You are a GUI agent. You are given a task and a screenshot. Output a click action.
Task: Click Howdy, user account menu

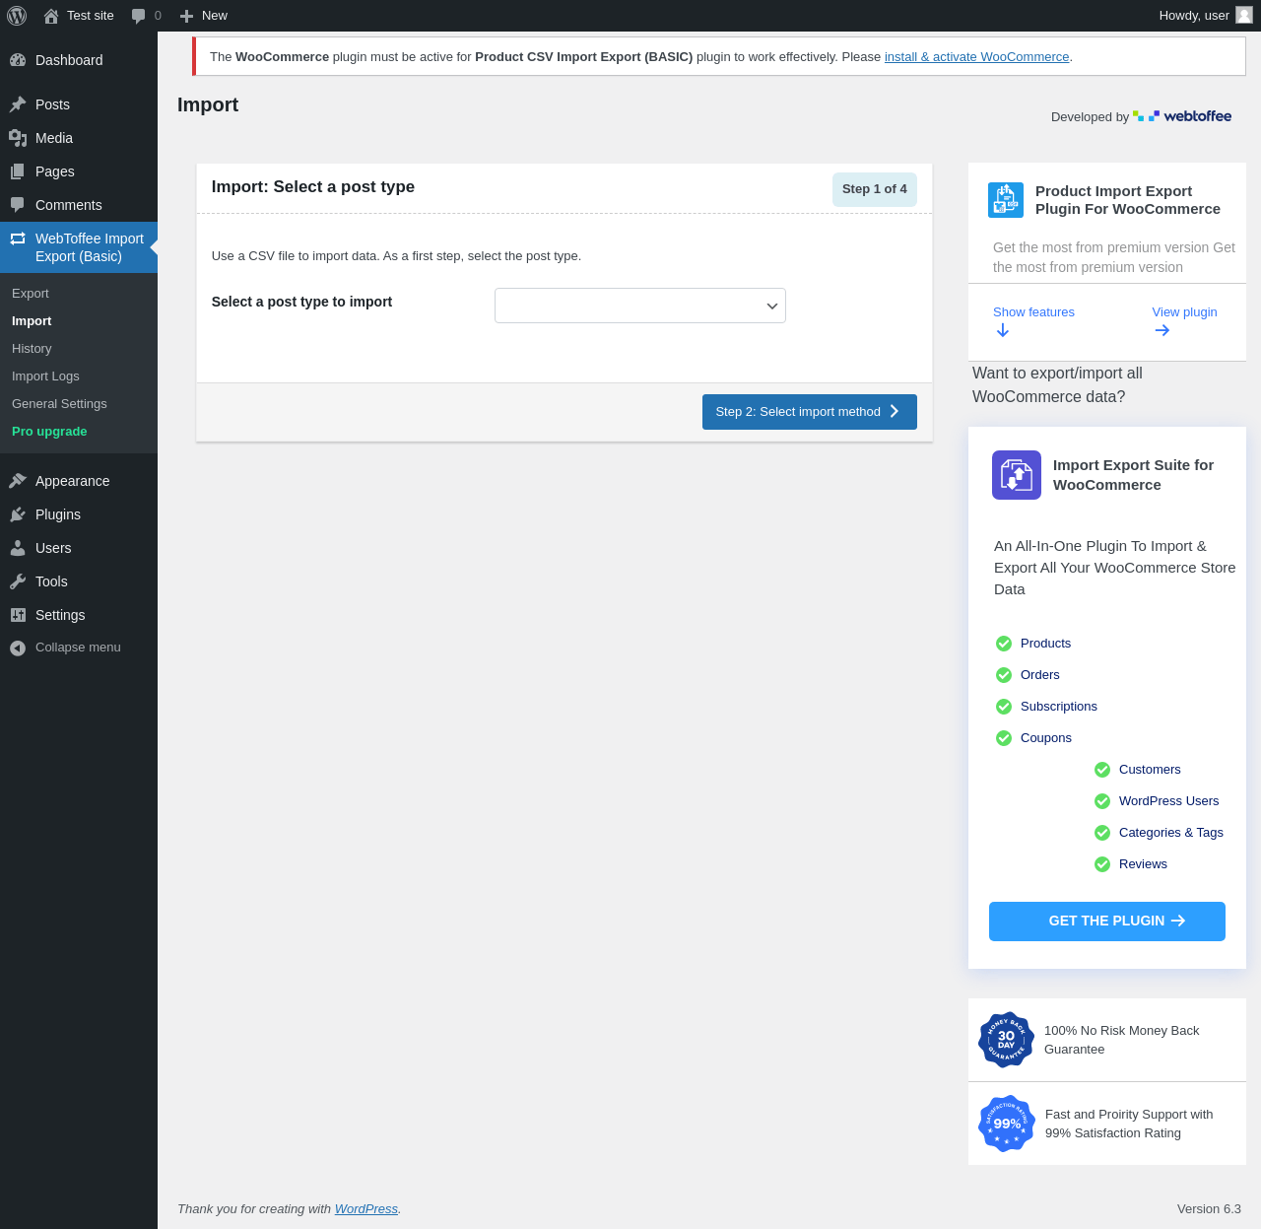coord(1206,16)
